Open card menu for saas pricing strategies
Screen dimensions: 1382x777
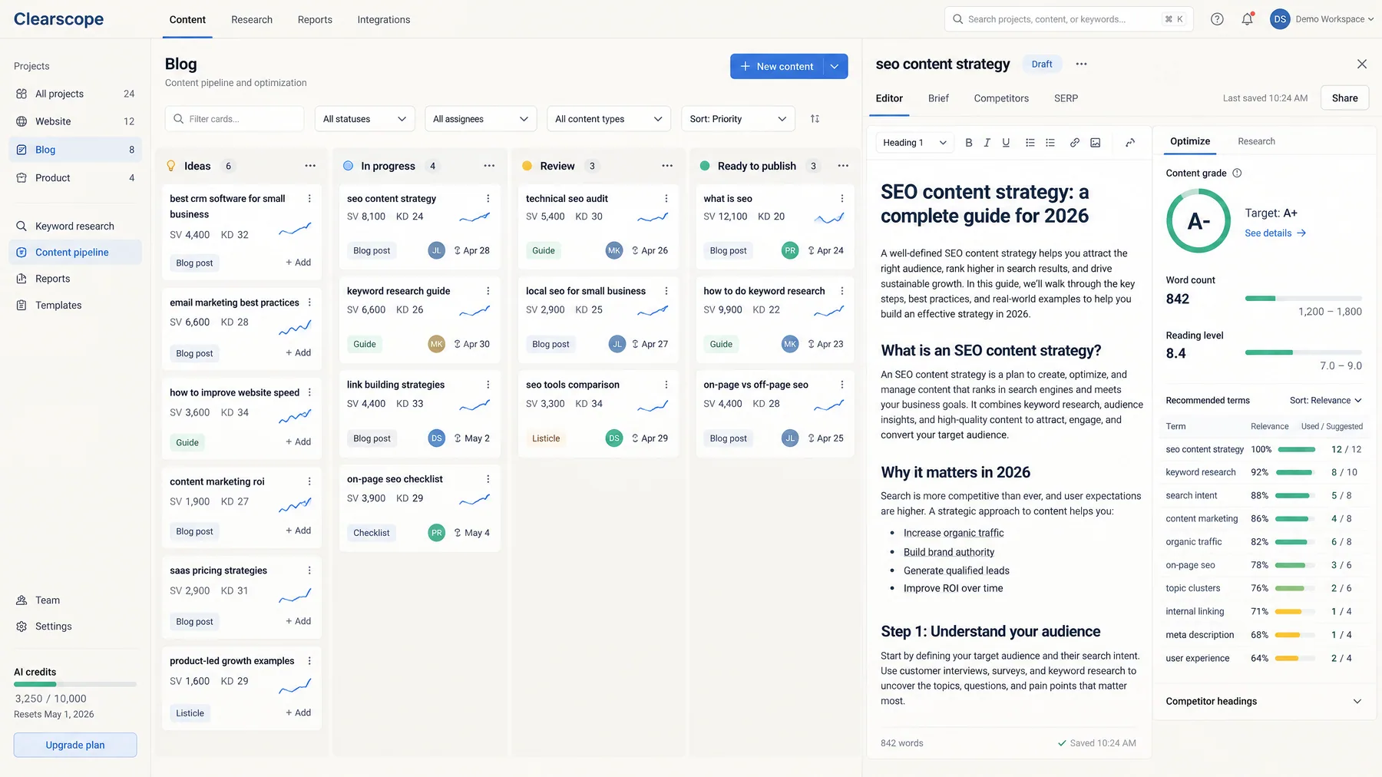point(309,570)
